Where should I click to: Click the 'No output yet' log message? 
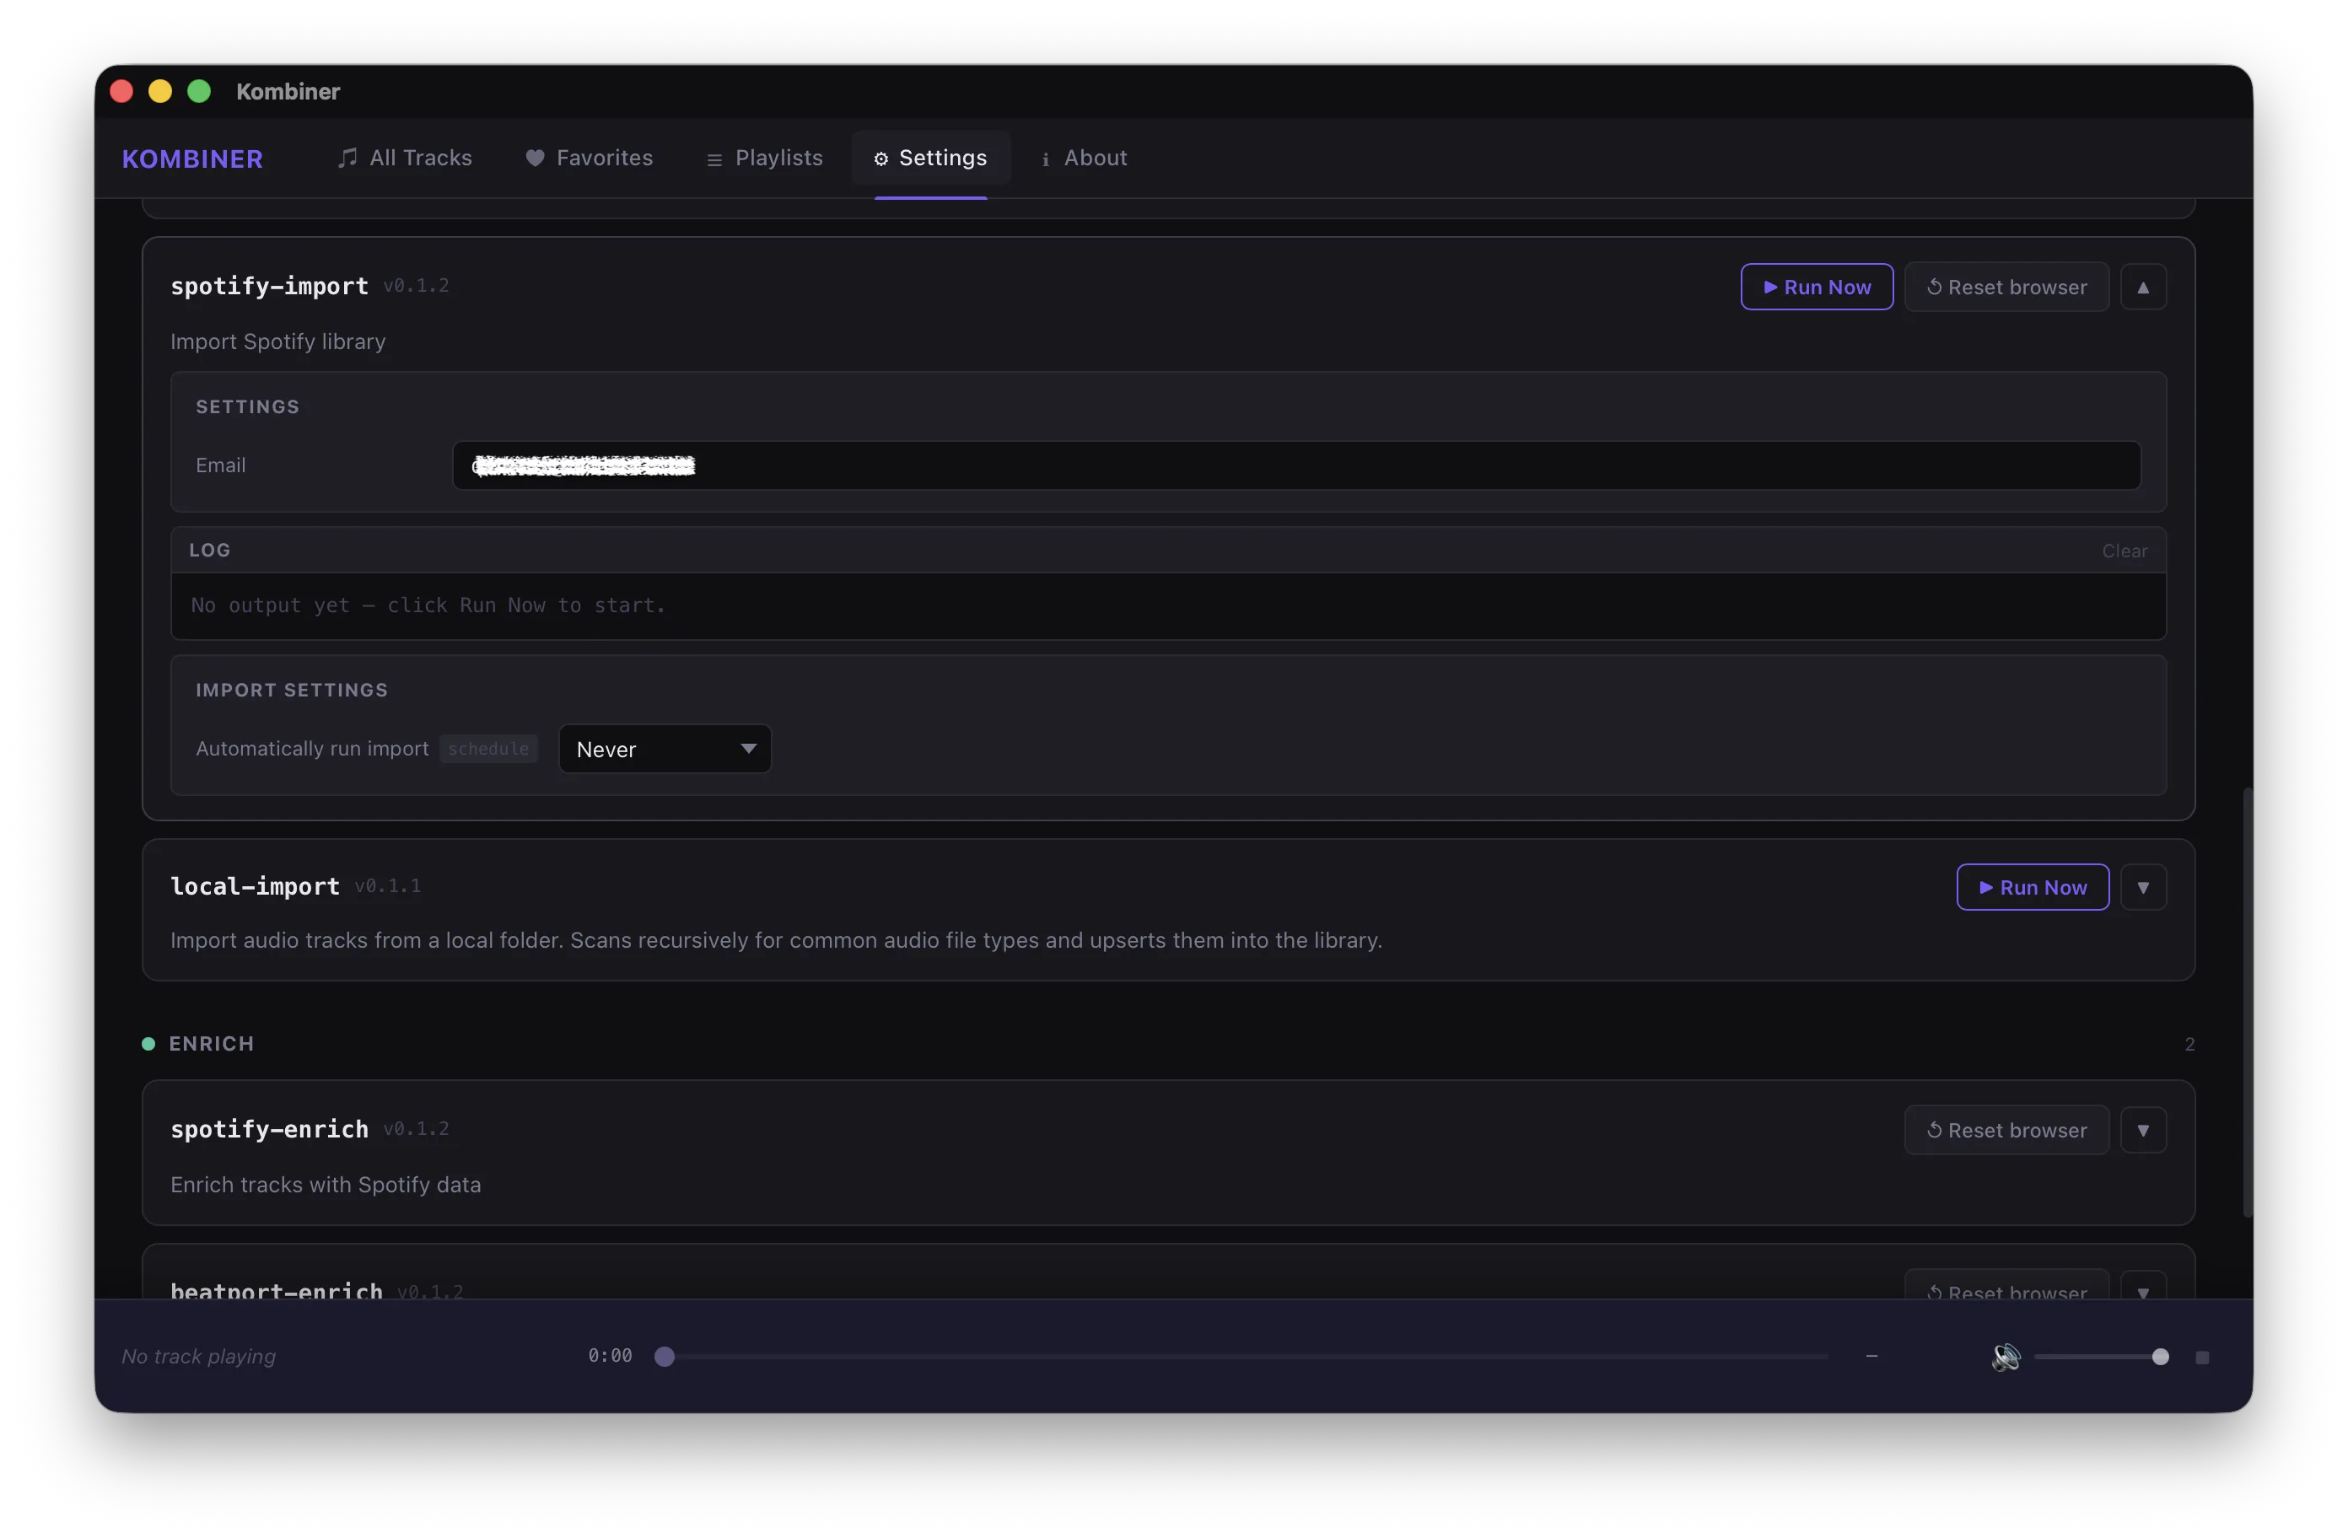click(x=428, y=605)
